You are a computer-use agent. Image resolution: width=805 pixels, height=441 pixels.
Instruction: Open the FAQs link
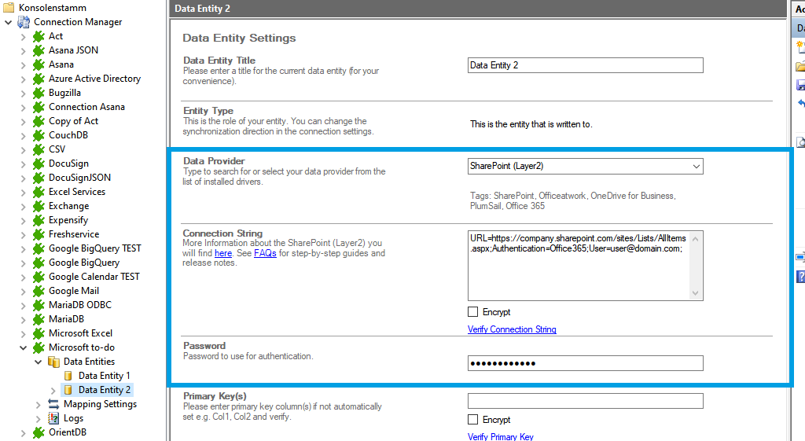pyautogui.click(x=265, y=254)
